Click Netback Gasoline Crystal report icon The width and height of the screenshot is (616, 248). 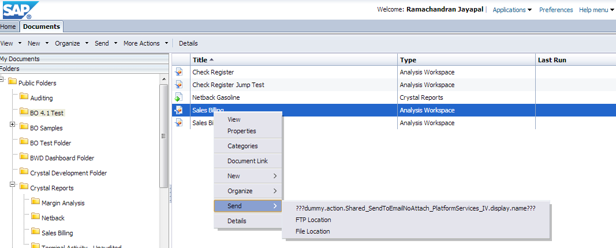pyautogui.click(x=179, y=97)
